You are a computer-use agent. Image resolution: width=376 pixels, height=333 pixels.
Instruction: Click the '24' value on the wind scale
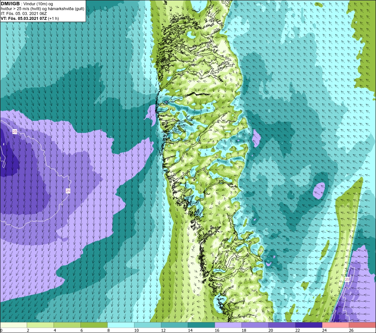[324, 330]
